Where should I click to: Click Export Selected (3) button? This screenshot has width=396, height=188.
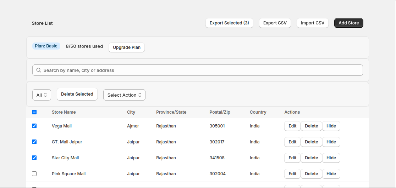pos(229,23)
